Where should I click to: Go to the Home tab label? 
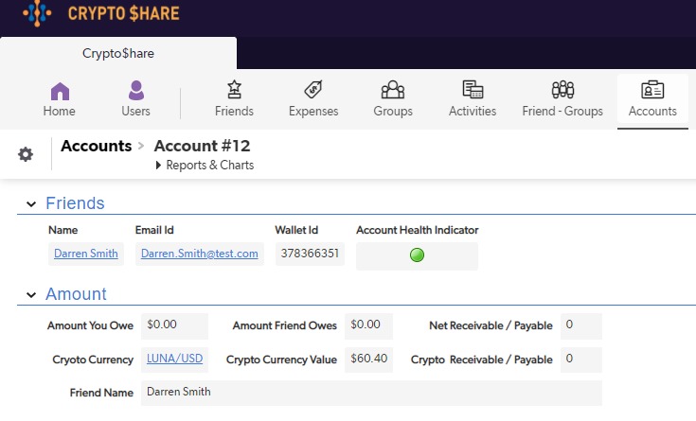(x=59, y=111)
